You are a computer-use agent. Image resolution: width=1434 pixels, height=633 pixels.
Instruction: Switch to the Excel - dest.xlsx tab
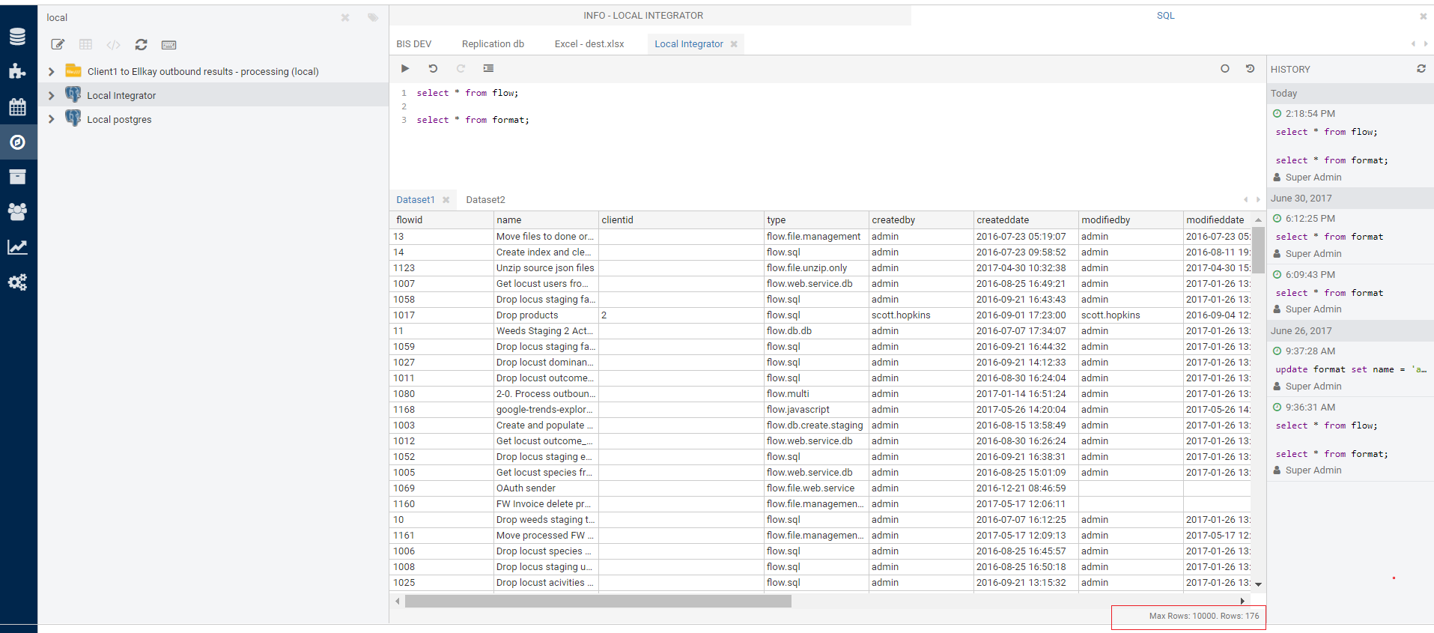coord(589,44)
